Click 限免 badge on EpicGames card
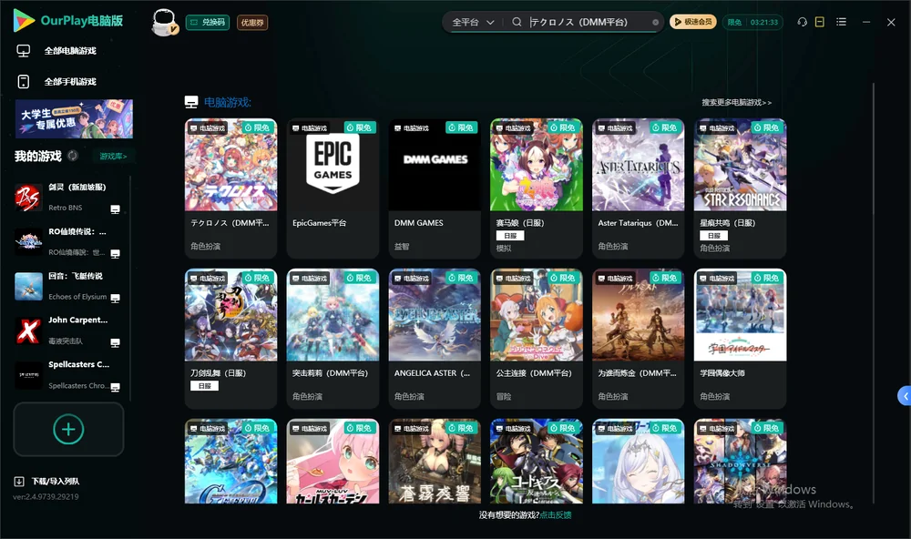Viewport: 911px width, 539px height. tap(360, 127)
